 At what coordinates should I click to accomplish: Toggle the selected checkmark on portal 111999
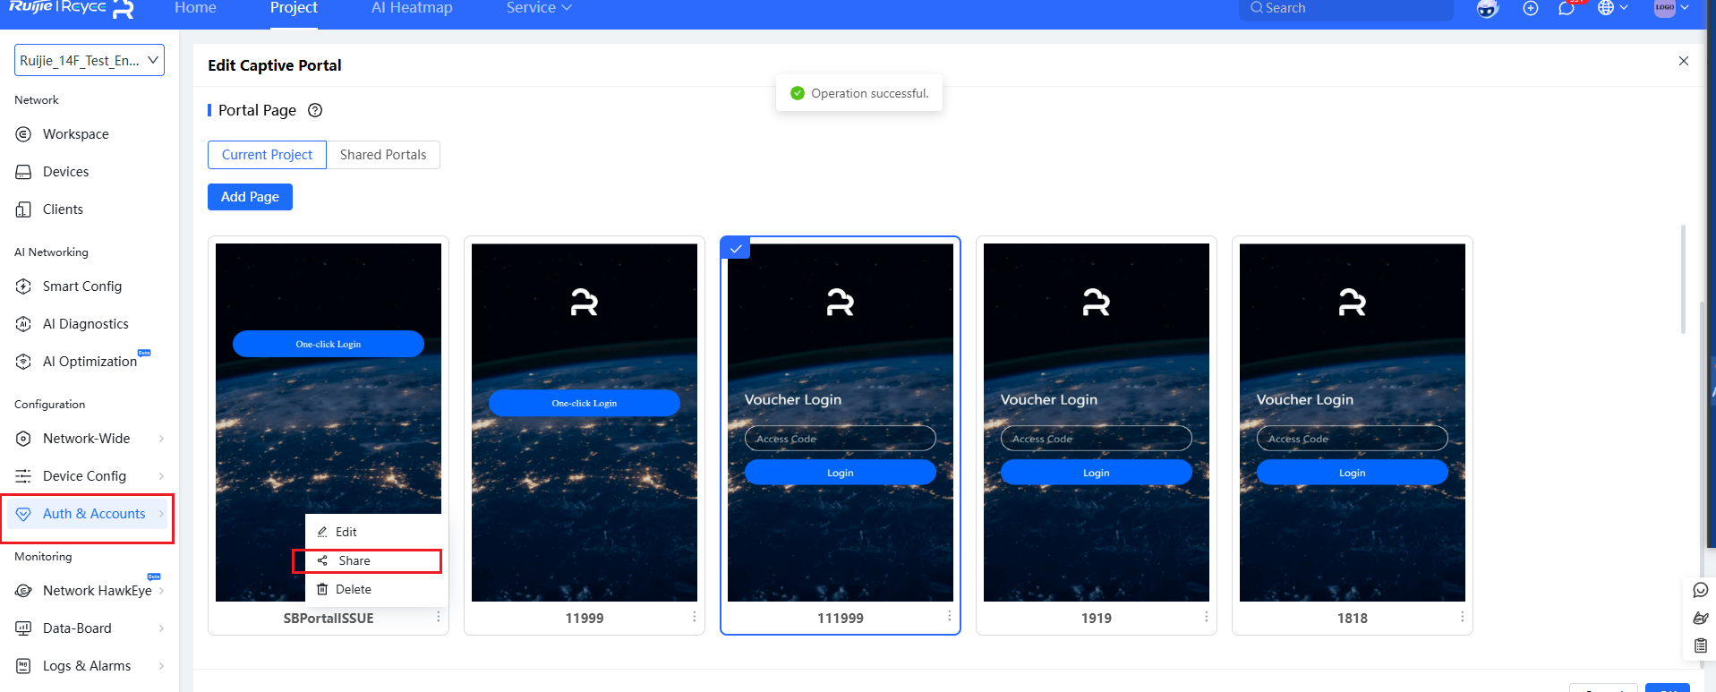(x=736, y=248)
